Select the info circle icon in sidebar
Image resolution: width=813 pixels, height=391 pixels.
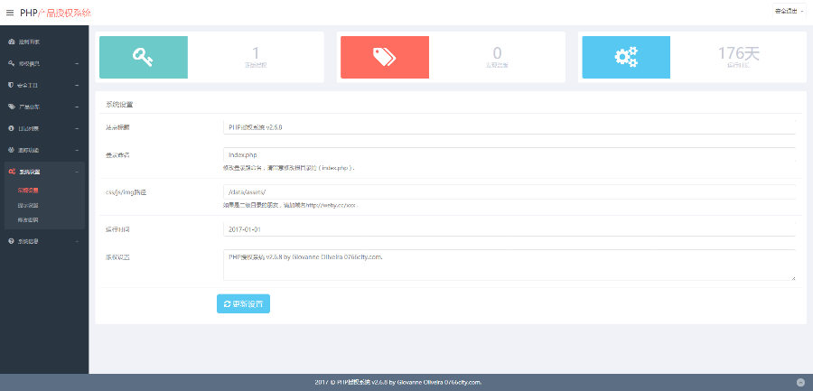click(x=12, y=128)
